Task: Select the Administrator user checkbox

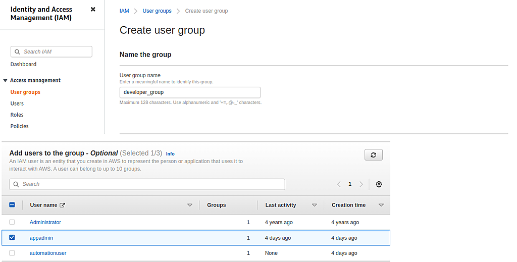Action: click(12, 222)
